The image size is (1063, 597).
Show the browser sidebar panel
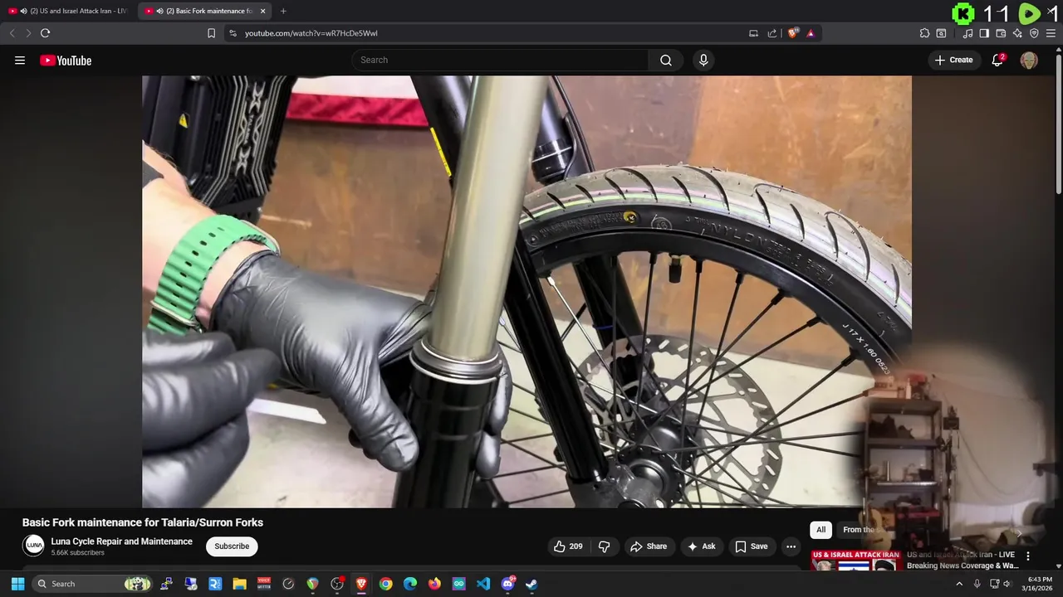pos(984,33)
